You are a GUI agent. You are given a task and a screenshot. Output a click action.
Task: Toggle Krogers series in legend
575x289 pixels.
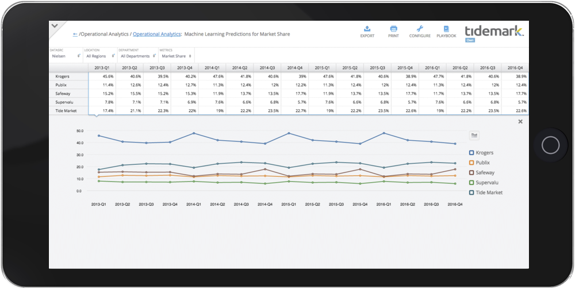click(x=481, y=153)
